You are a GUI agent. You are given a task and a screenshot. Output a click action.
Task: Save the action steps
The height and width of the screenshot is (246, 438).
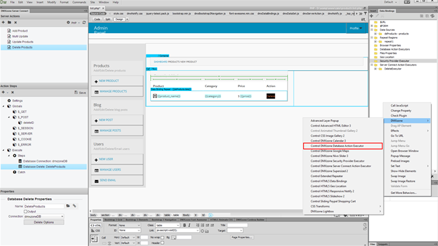point(80,92)
